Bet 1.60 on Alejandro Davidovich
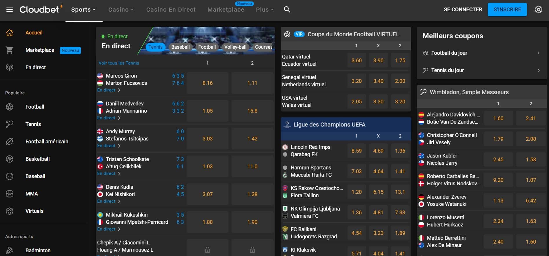 click(x=498, y=118)
